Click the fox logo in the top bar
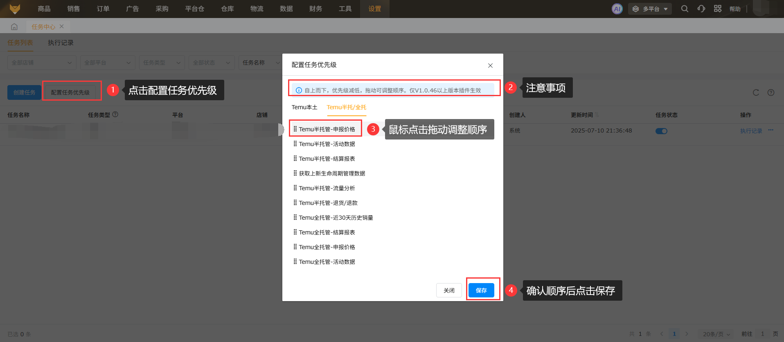 15,9
